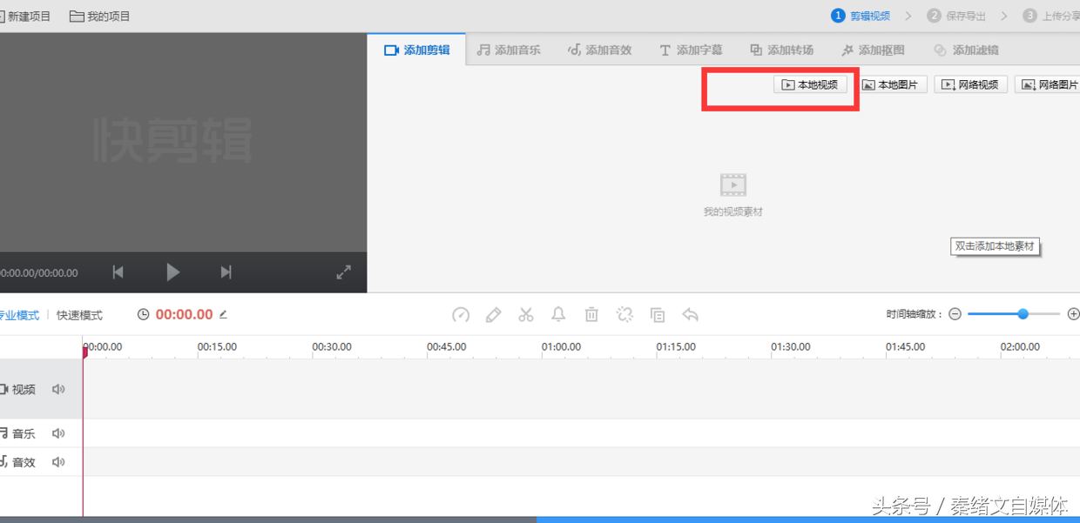This screenshot has width=1080, height=523.
Task: Click the undo arrow icon
Action: click(x=691, y=314)
